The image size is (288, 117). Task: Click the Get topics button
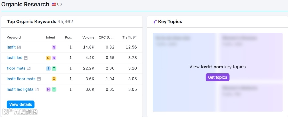point(218,77)
